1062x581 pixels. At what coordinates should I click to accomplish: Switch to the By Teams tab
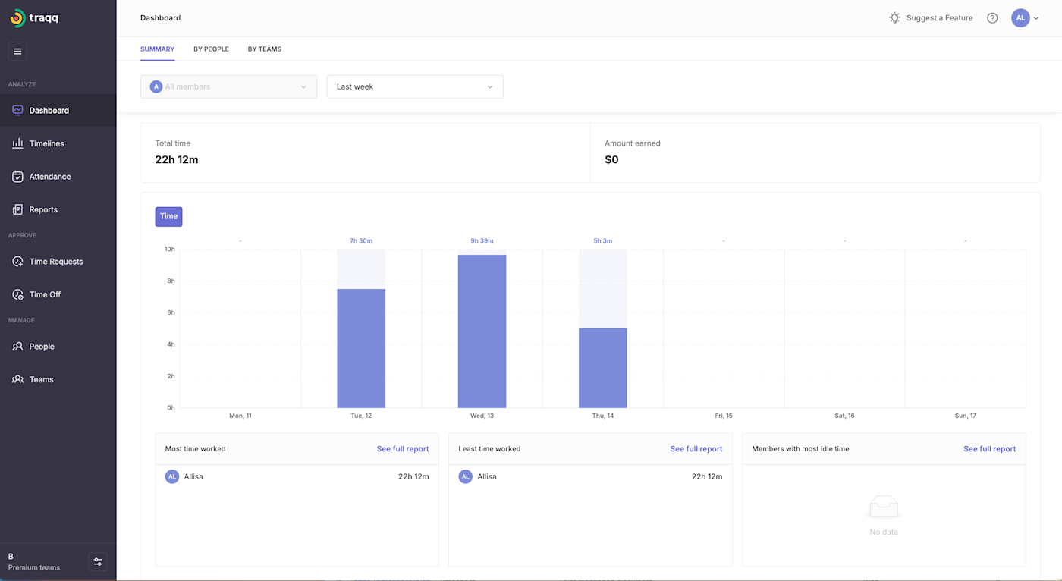(x=265, y=49)
